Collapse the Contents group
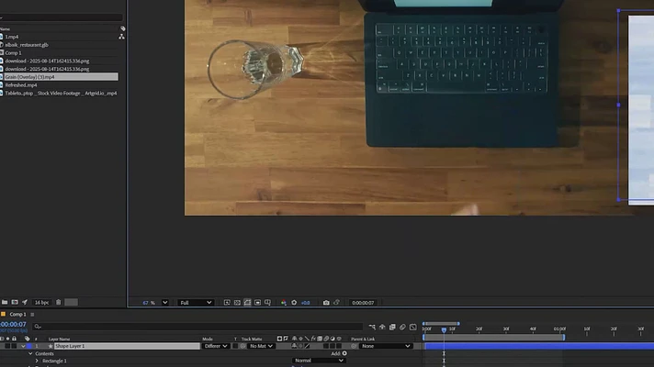The image size is (654, 367). point(30,353)
